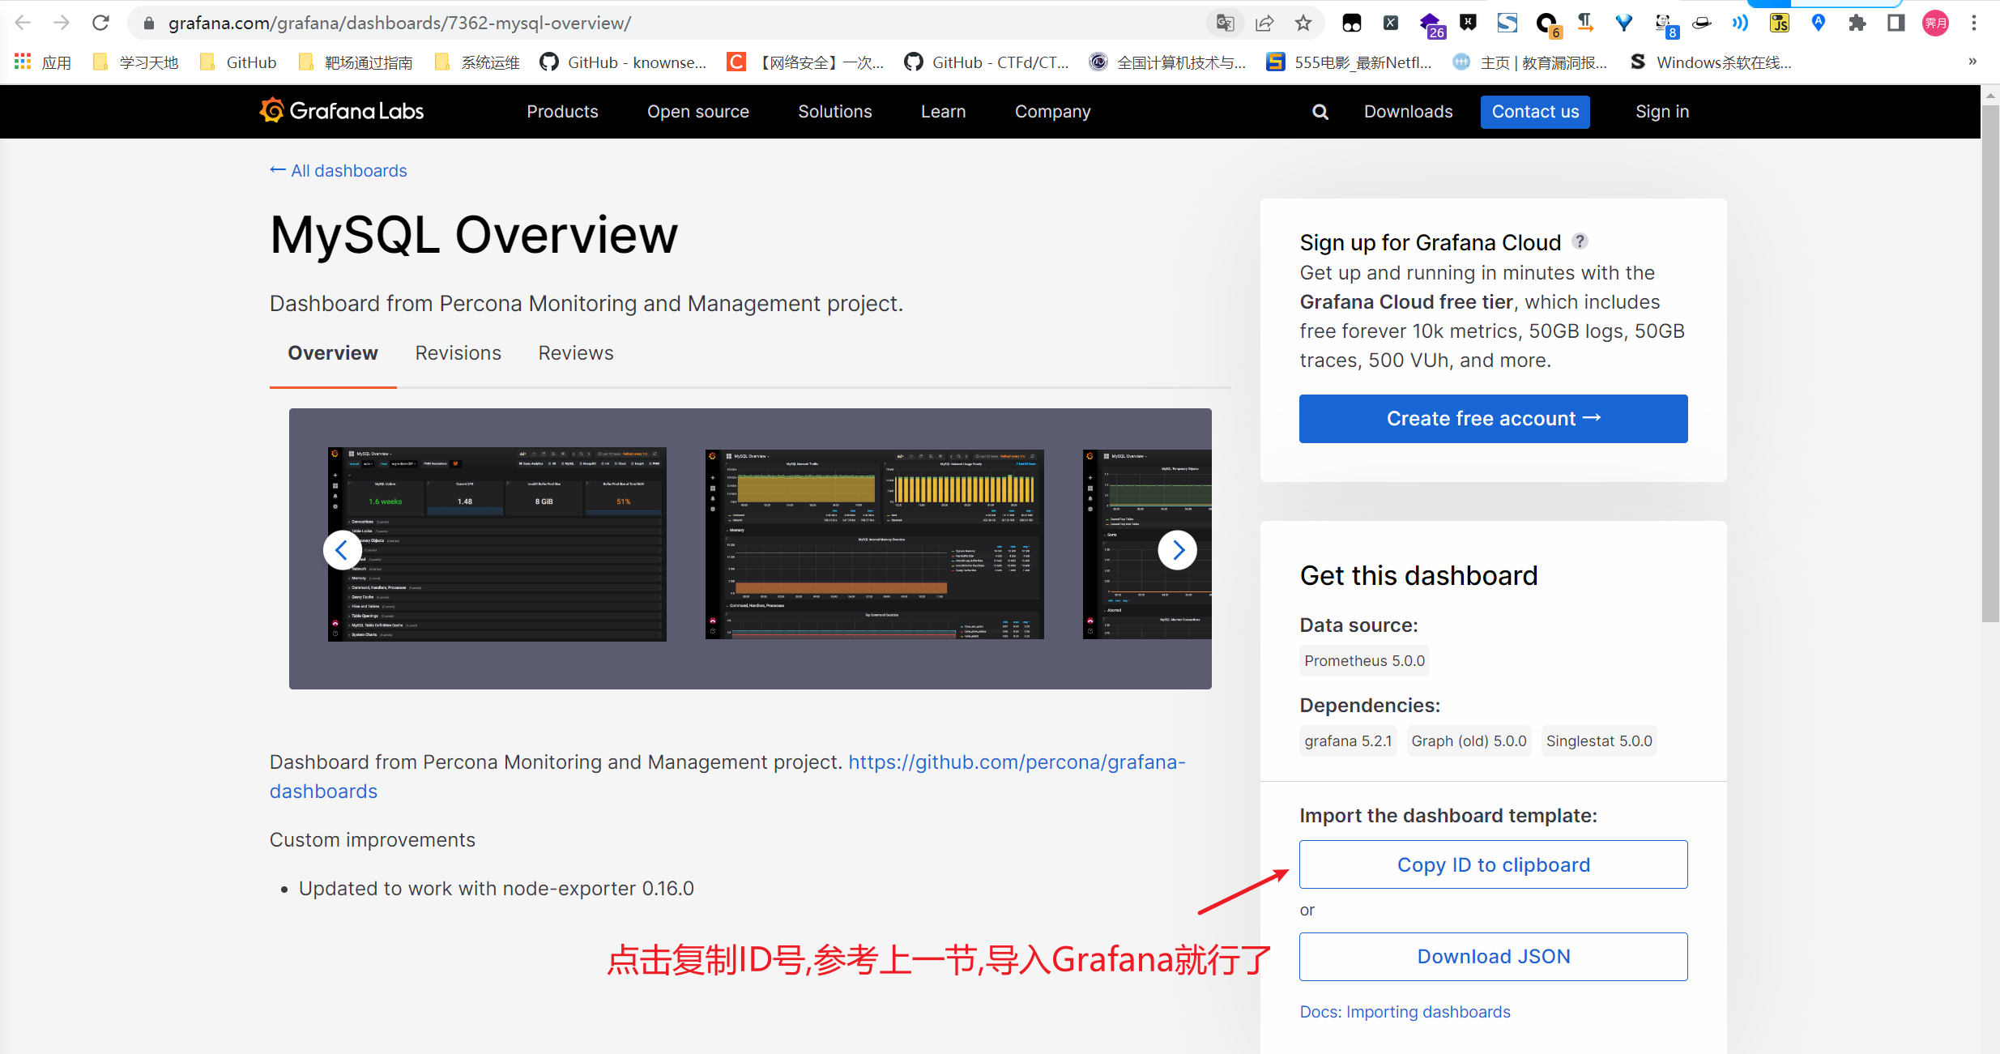Open the second MySQL dashboard screenshot thumbnail
The height and width of the screenshot is (1054, 2000).
[x=874, y=544]
